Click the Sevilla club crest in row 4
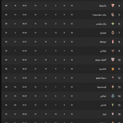 tap(113, 5)
